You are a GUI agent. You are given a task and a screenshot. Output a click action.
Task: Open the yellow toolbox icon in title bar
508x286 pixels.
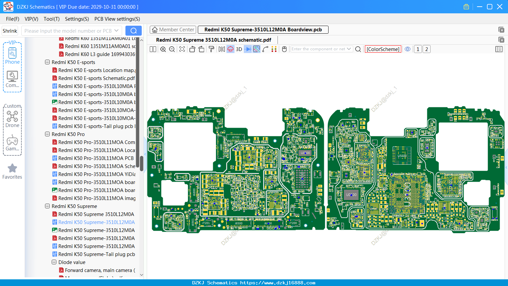[x=466, y=7]
